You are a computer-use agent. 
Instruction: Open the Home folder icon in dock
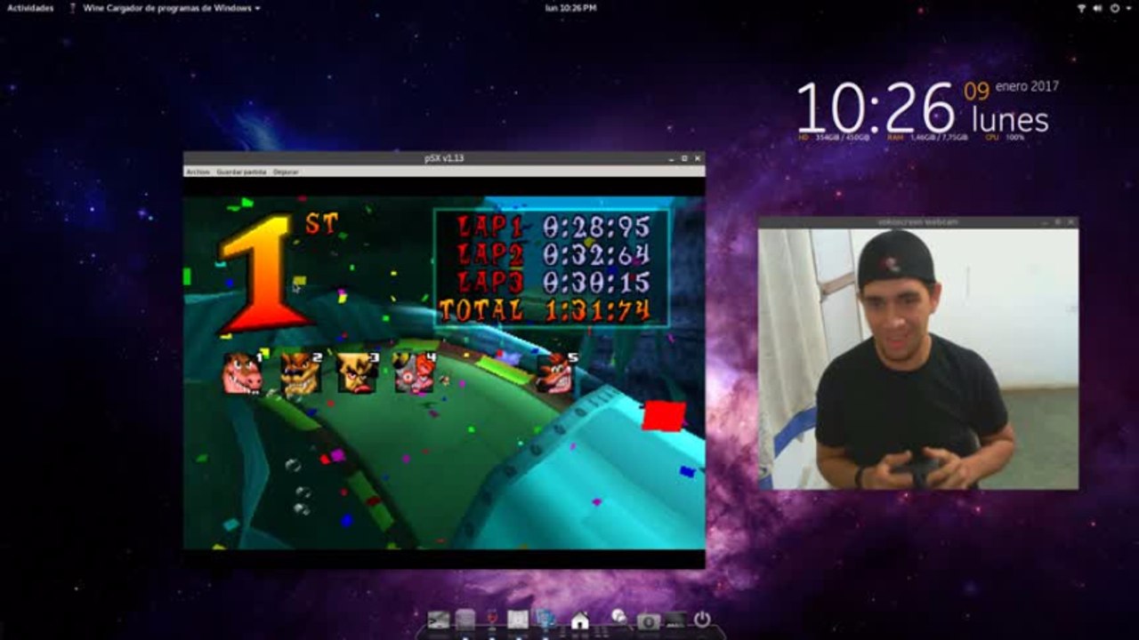pyautogui.click(x=580, y=620)
